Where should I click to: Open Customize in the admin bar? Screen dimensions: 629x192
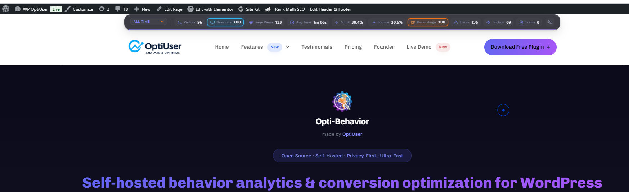(79, 9)
